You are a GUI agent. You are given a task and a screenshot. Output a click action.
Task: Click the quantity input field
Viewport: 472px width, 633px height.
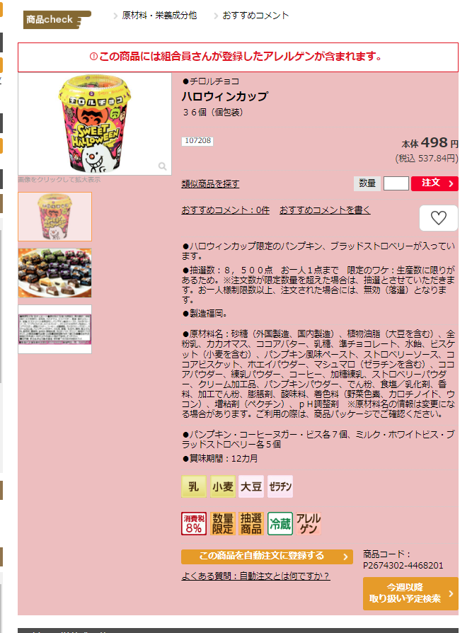pyautogui.click(x=396, y=183)
